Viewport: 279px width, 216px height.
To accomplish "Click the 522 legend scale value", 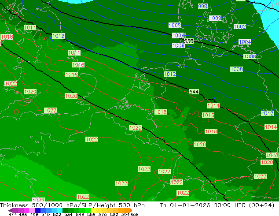I will pos(57,214).
